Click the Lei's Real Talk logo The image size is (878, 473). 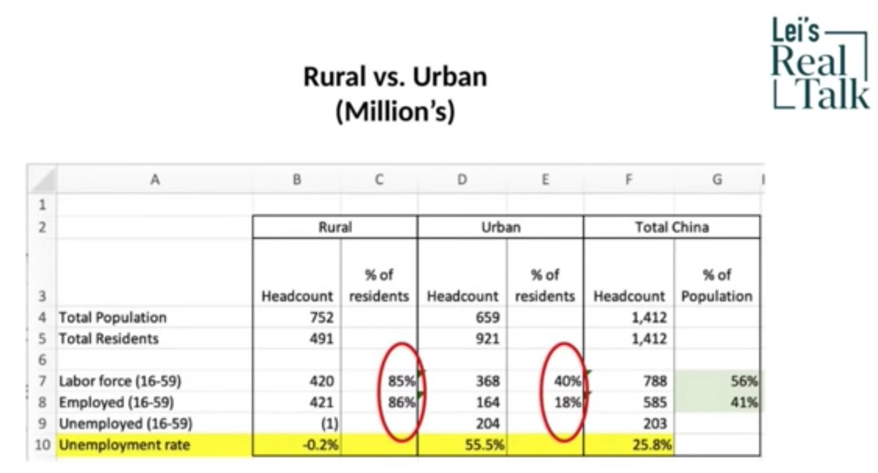[x=819, y=66]
